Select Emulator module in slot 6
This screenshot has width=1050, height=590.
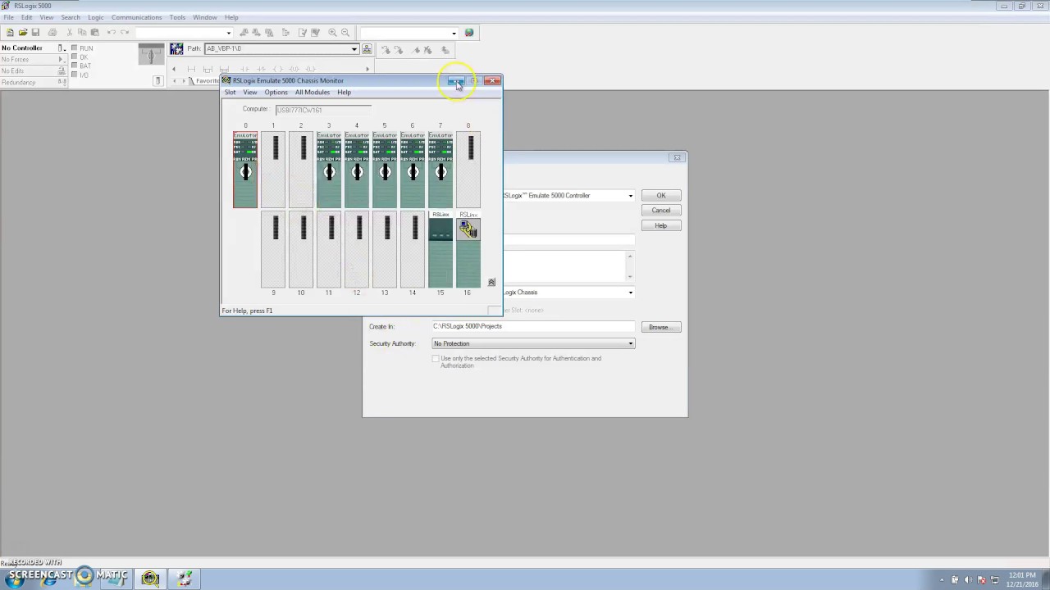click(413, 170)
